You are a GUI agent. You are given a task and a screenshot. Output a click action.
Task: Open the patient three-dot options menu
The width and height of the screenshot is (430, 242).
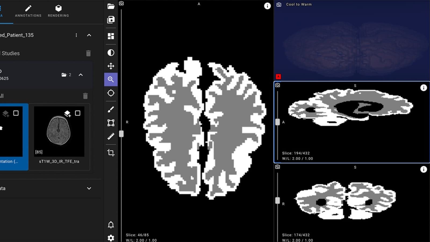pyautogui.click(x=76, y=35)
